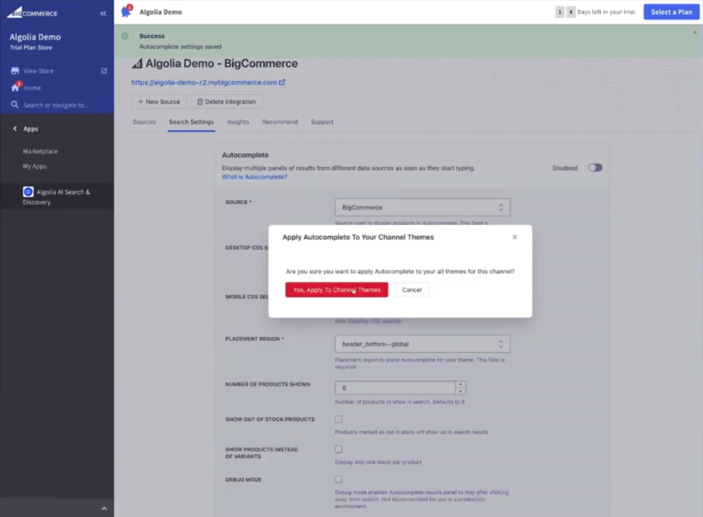Viewport: 703px width, 517px height.
Task: Switch to the Sources tab
Action: point(144,122)
